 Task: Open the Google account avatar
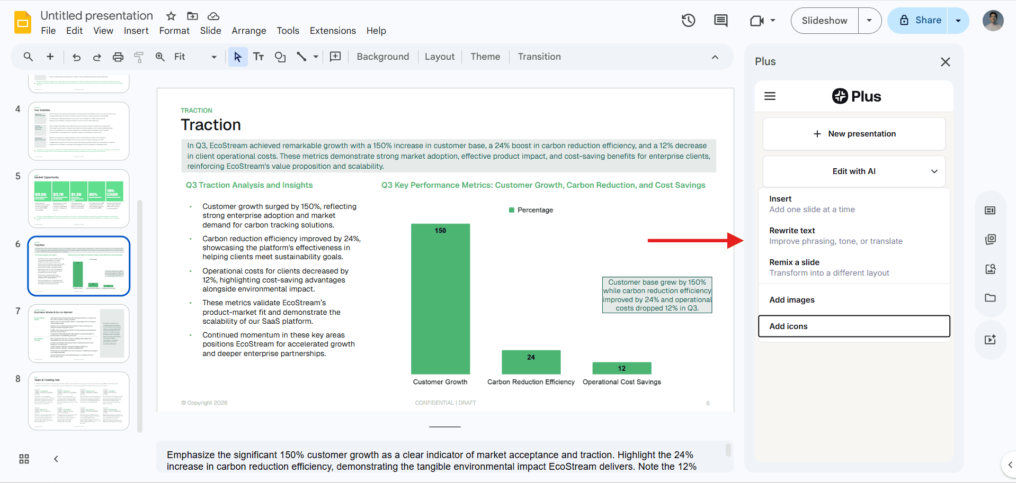[993, 21]
